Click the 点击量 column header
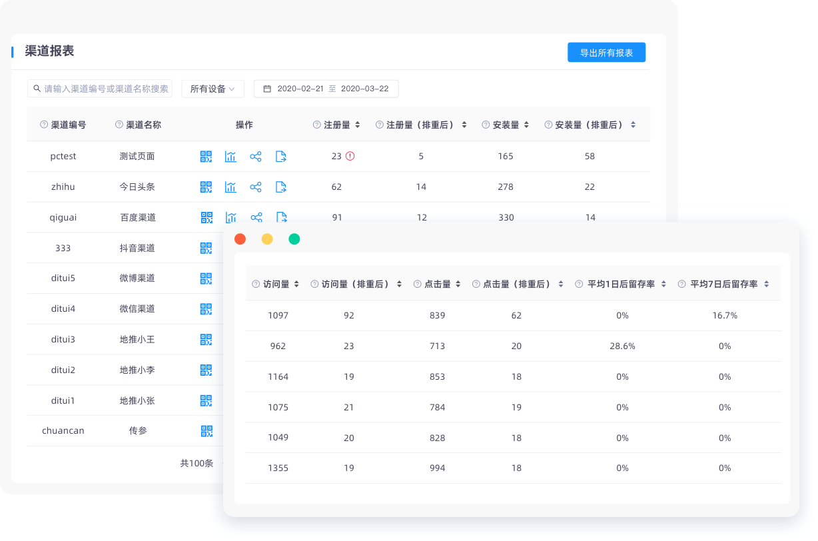818x541 pixels. click(x=437, y=284)
